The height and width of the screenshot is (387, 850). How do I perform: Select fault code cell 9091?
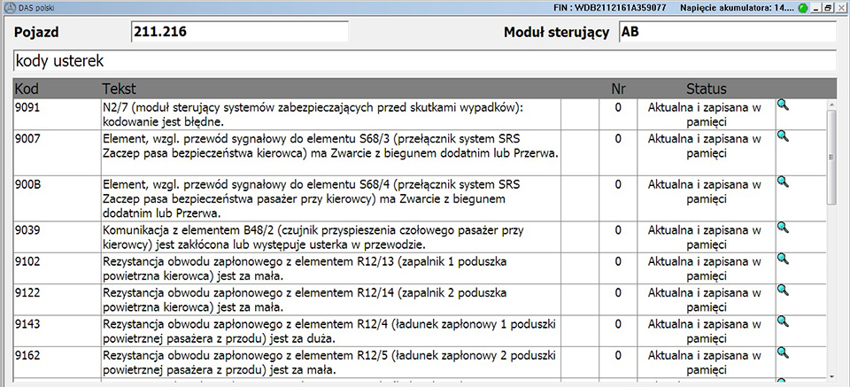coord(57,114)
